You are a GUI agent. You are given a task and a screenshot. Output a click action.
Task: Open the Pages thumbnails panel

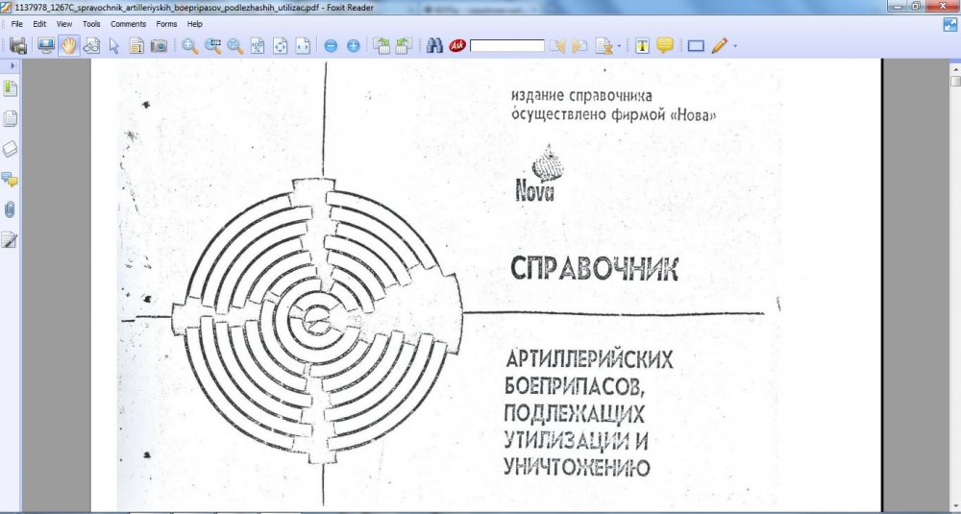click(x=10, y=119)
